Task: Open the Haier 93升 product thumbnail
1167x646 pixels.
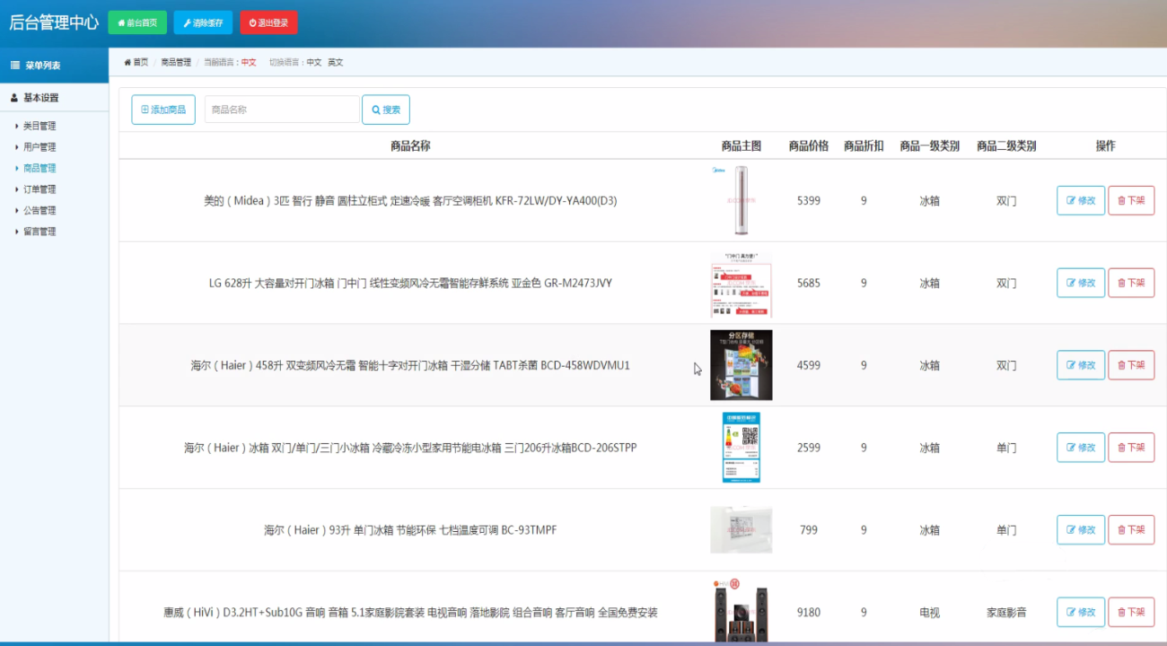Action: pos(741,529)
